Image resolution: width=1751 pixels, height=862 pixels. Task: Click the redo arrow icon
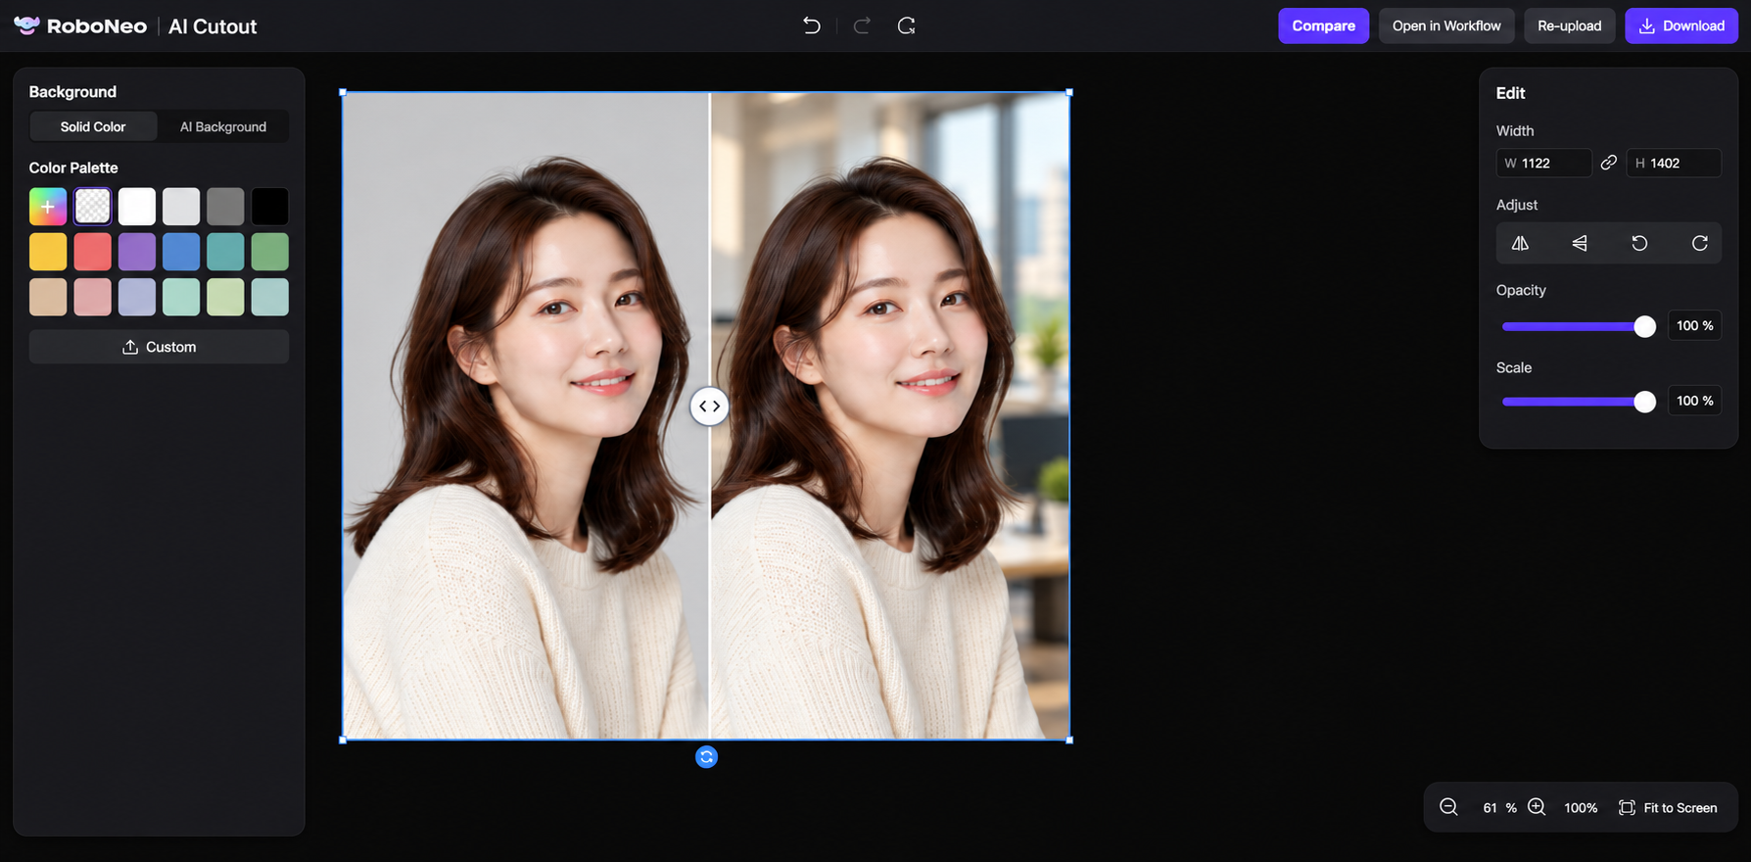tap(862, 25)
